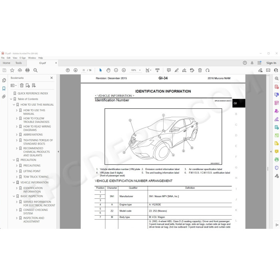
Task: Click the stamp tool icon
Action: 192,70
